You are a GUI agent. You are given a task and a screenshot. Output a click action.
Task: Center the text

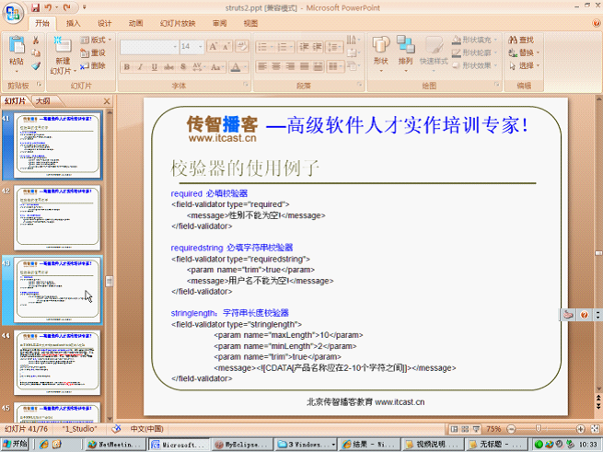pos(276,67)
